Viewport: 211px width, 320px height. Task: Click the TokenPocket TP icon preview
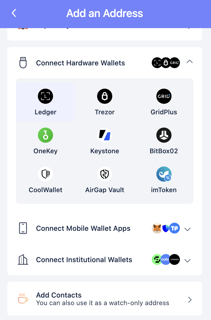[x=175, y=228]
